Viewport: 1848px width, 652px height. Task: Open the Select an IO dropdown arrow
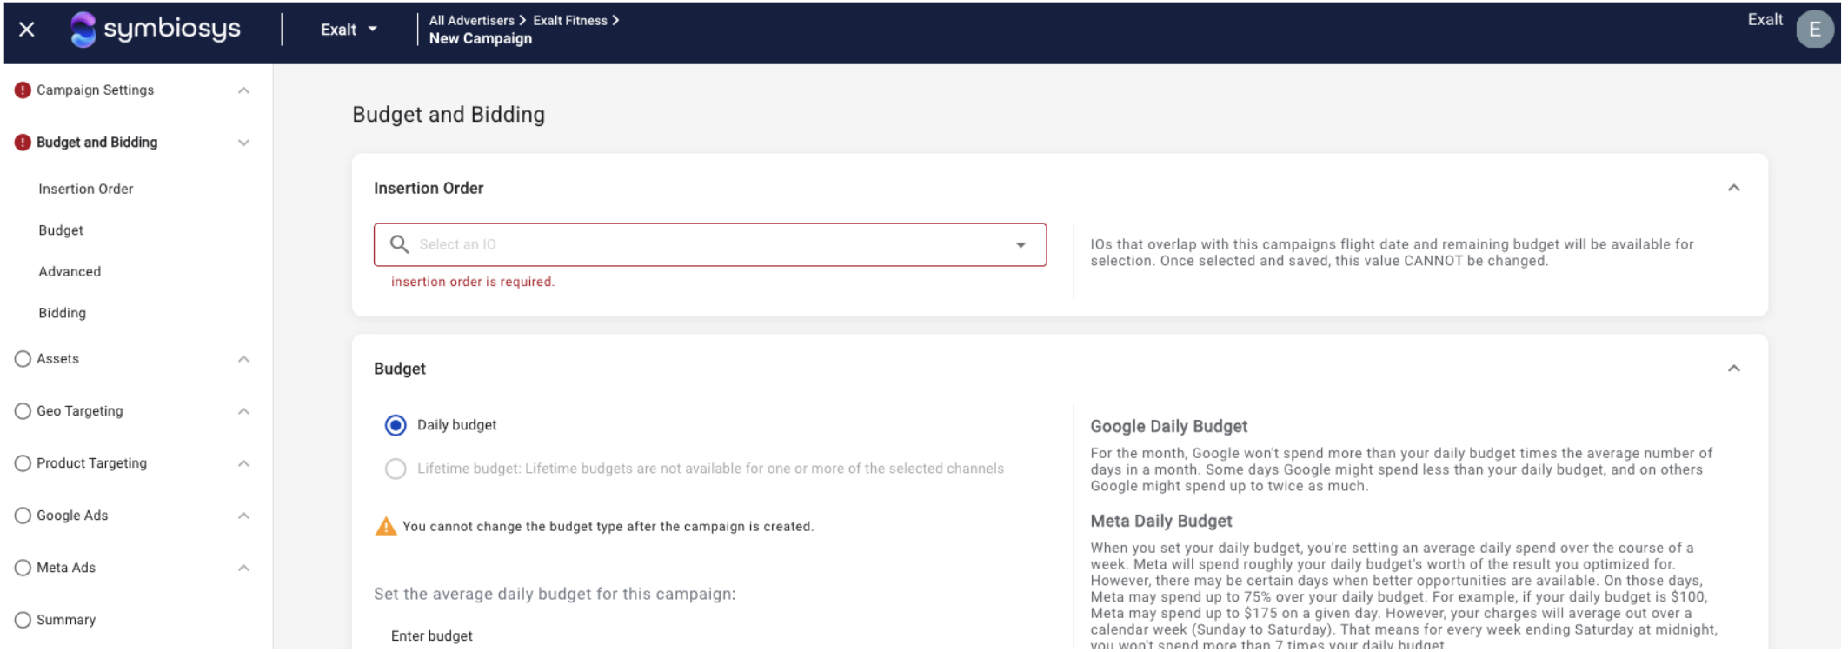pyautogui.click(x=1020, y=245)
